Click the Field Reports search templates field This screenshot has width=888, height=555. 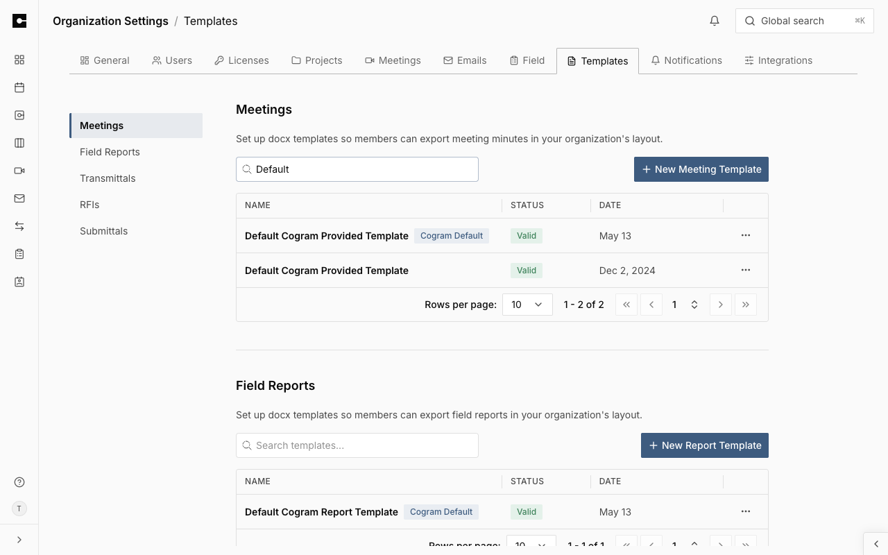coord(357,445)
